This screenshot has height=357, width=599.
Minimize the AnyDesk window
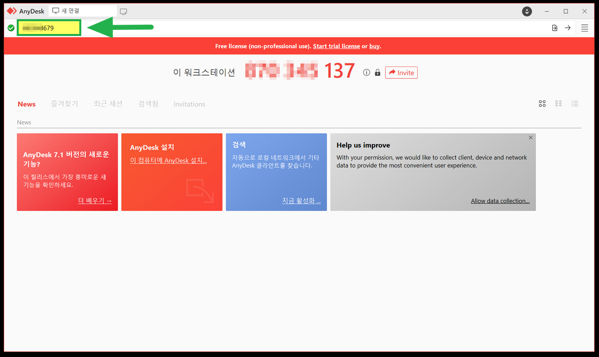pyautogui.click(x=547, y=11)
